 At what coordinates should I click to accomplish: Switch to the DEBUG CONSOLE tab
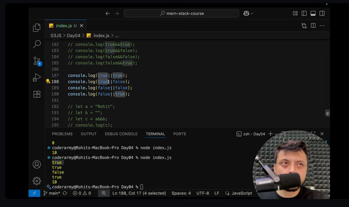[x=121, y=134]
